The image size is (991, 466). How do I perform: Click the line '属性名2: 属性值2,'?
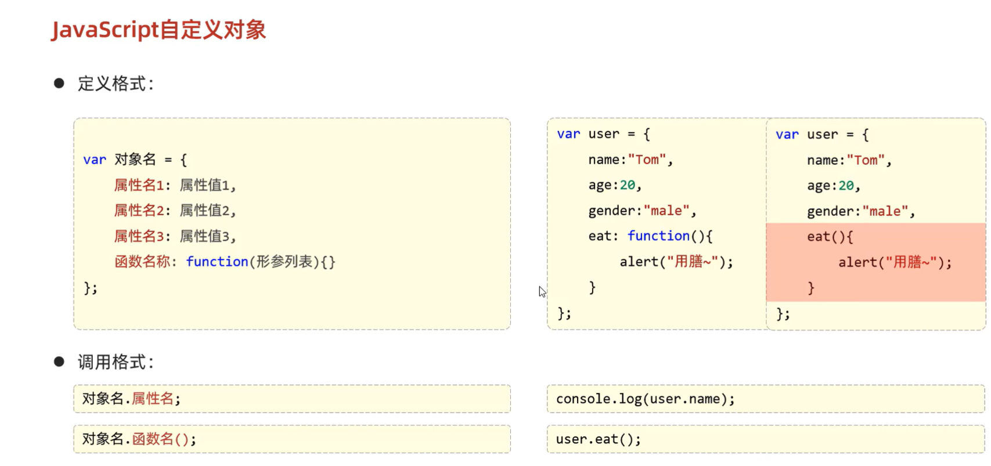pos(175,211)
